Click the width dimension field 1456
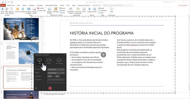Screen dimensions: 190x99 coord(50,76)
